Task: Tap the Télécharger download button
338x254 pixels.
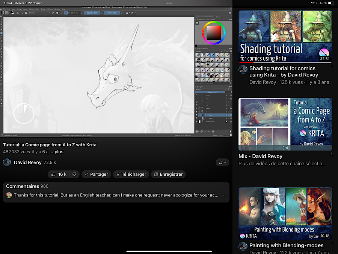Action: click(x=131, y=174)
